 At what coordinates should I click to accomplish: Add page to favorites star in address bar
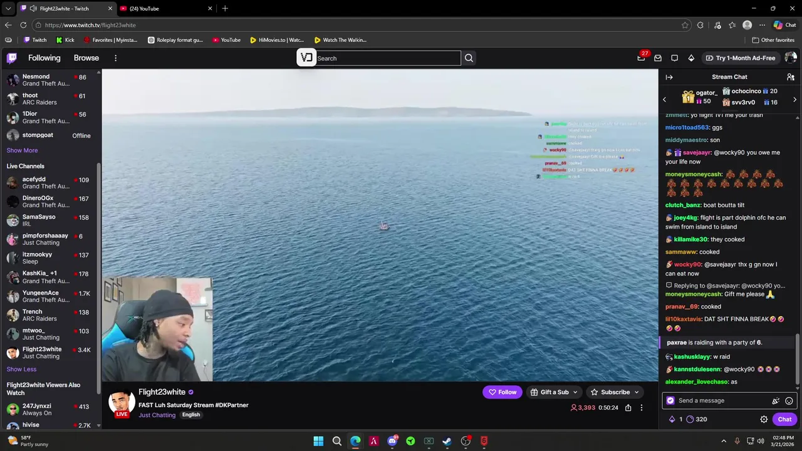click(685, 25)
